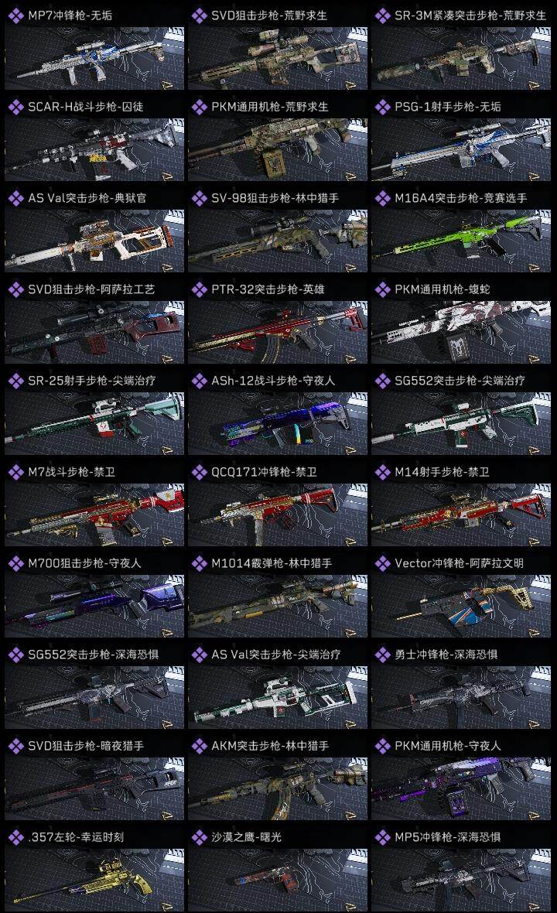Select the M7战斗步枪-禁卫 red gold rifle
Viewport: 557px width, 913px height.
[x=94, y=515]
